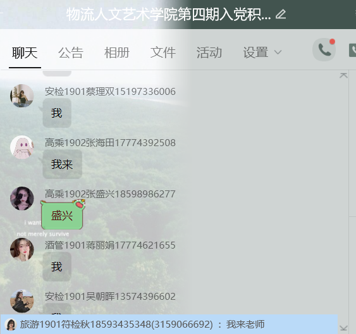This screenshot has width=356, height=334.
Task: Jump to bottom of chat arrow
Action: pyautogui.click(x=343, y=328)
